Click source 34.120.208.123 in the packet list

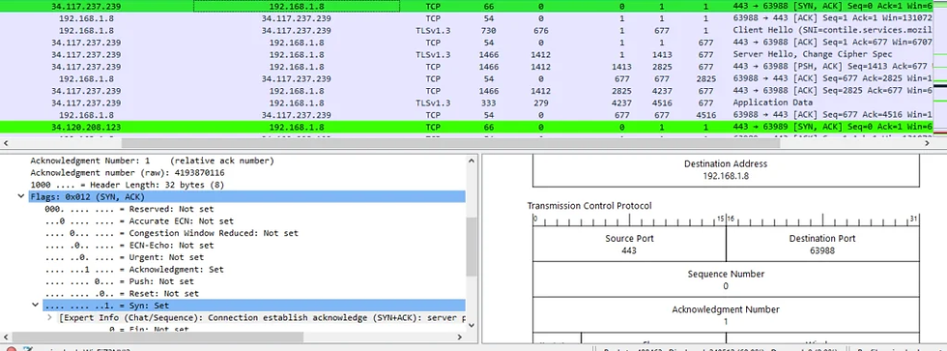86,127
